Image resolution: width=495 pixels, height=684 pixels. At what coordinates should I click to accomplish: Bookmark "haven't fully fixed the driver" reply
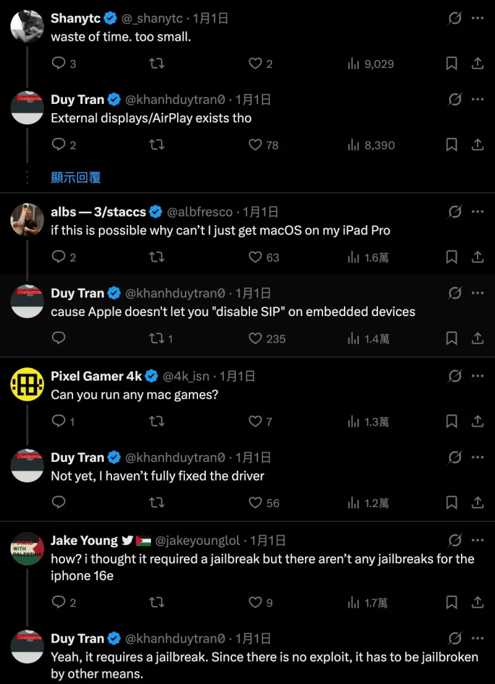[452, 503]
